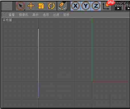Toggle the X axis lock
Viewport: 130px width, 109px height.
tap(75, 6)
